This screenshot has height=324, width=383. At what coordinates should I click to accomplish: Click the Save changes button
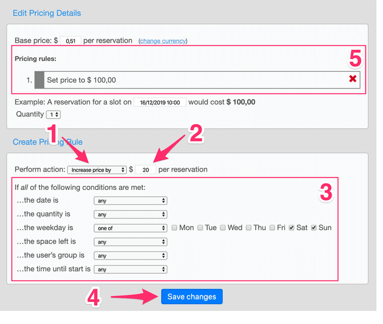tap(192, 297)
